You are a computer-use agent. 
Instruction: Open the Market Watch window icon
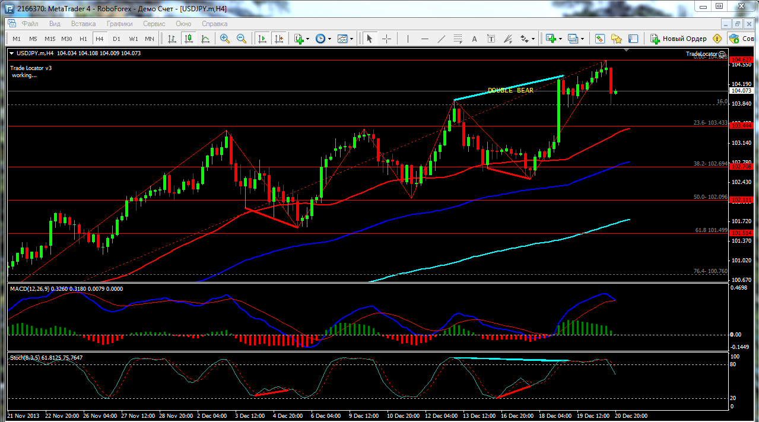600,39
